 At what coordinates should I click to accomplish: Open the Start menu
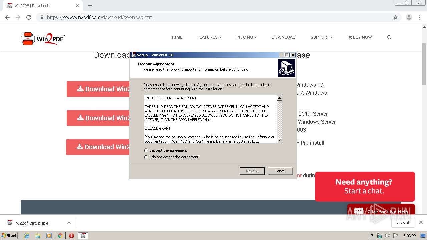click(x=9, y=236)
